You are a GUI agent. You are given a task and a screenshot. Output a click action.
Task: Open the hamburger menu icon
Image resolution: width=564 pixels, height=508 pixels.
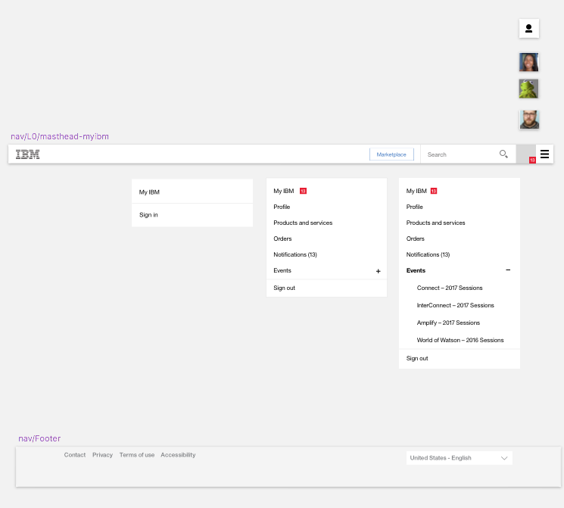(544, 154)
